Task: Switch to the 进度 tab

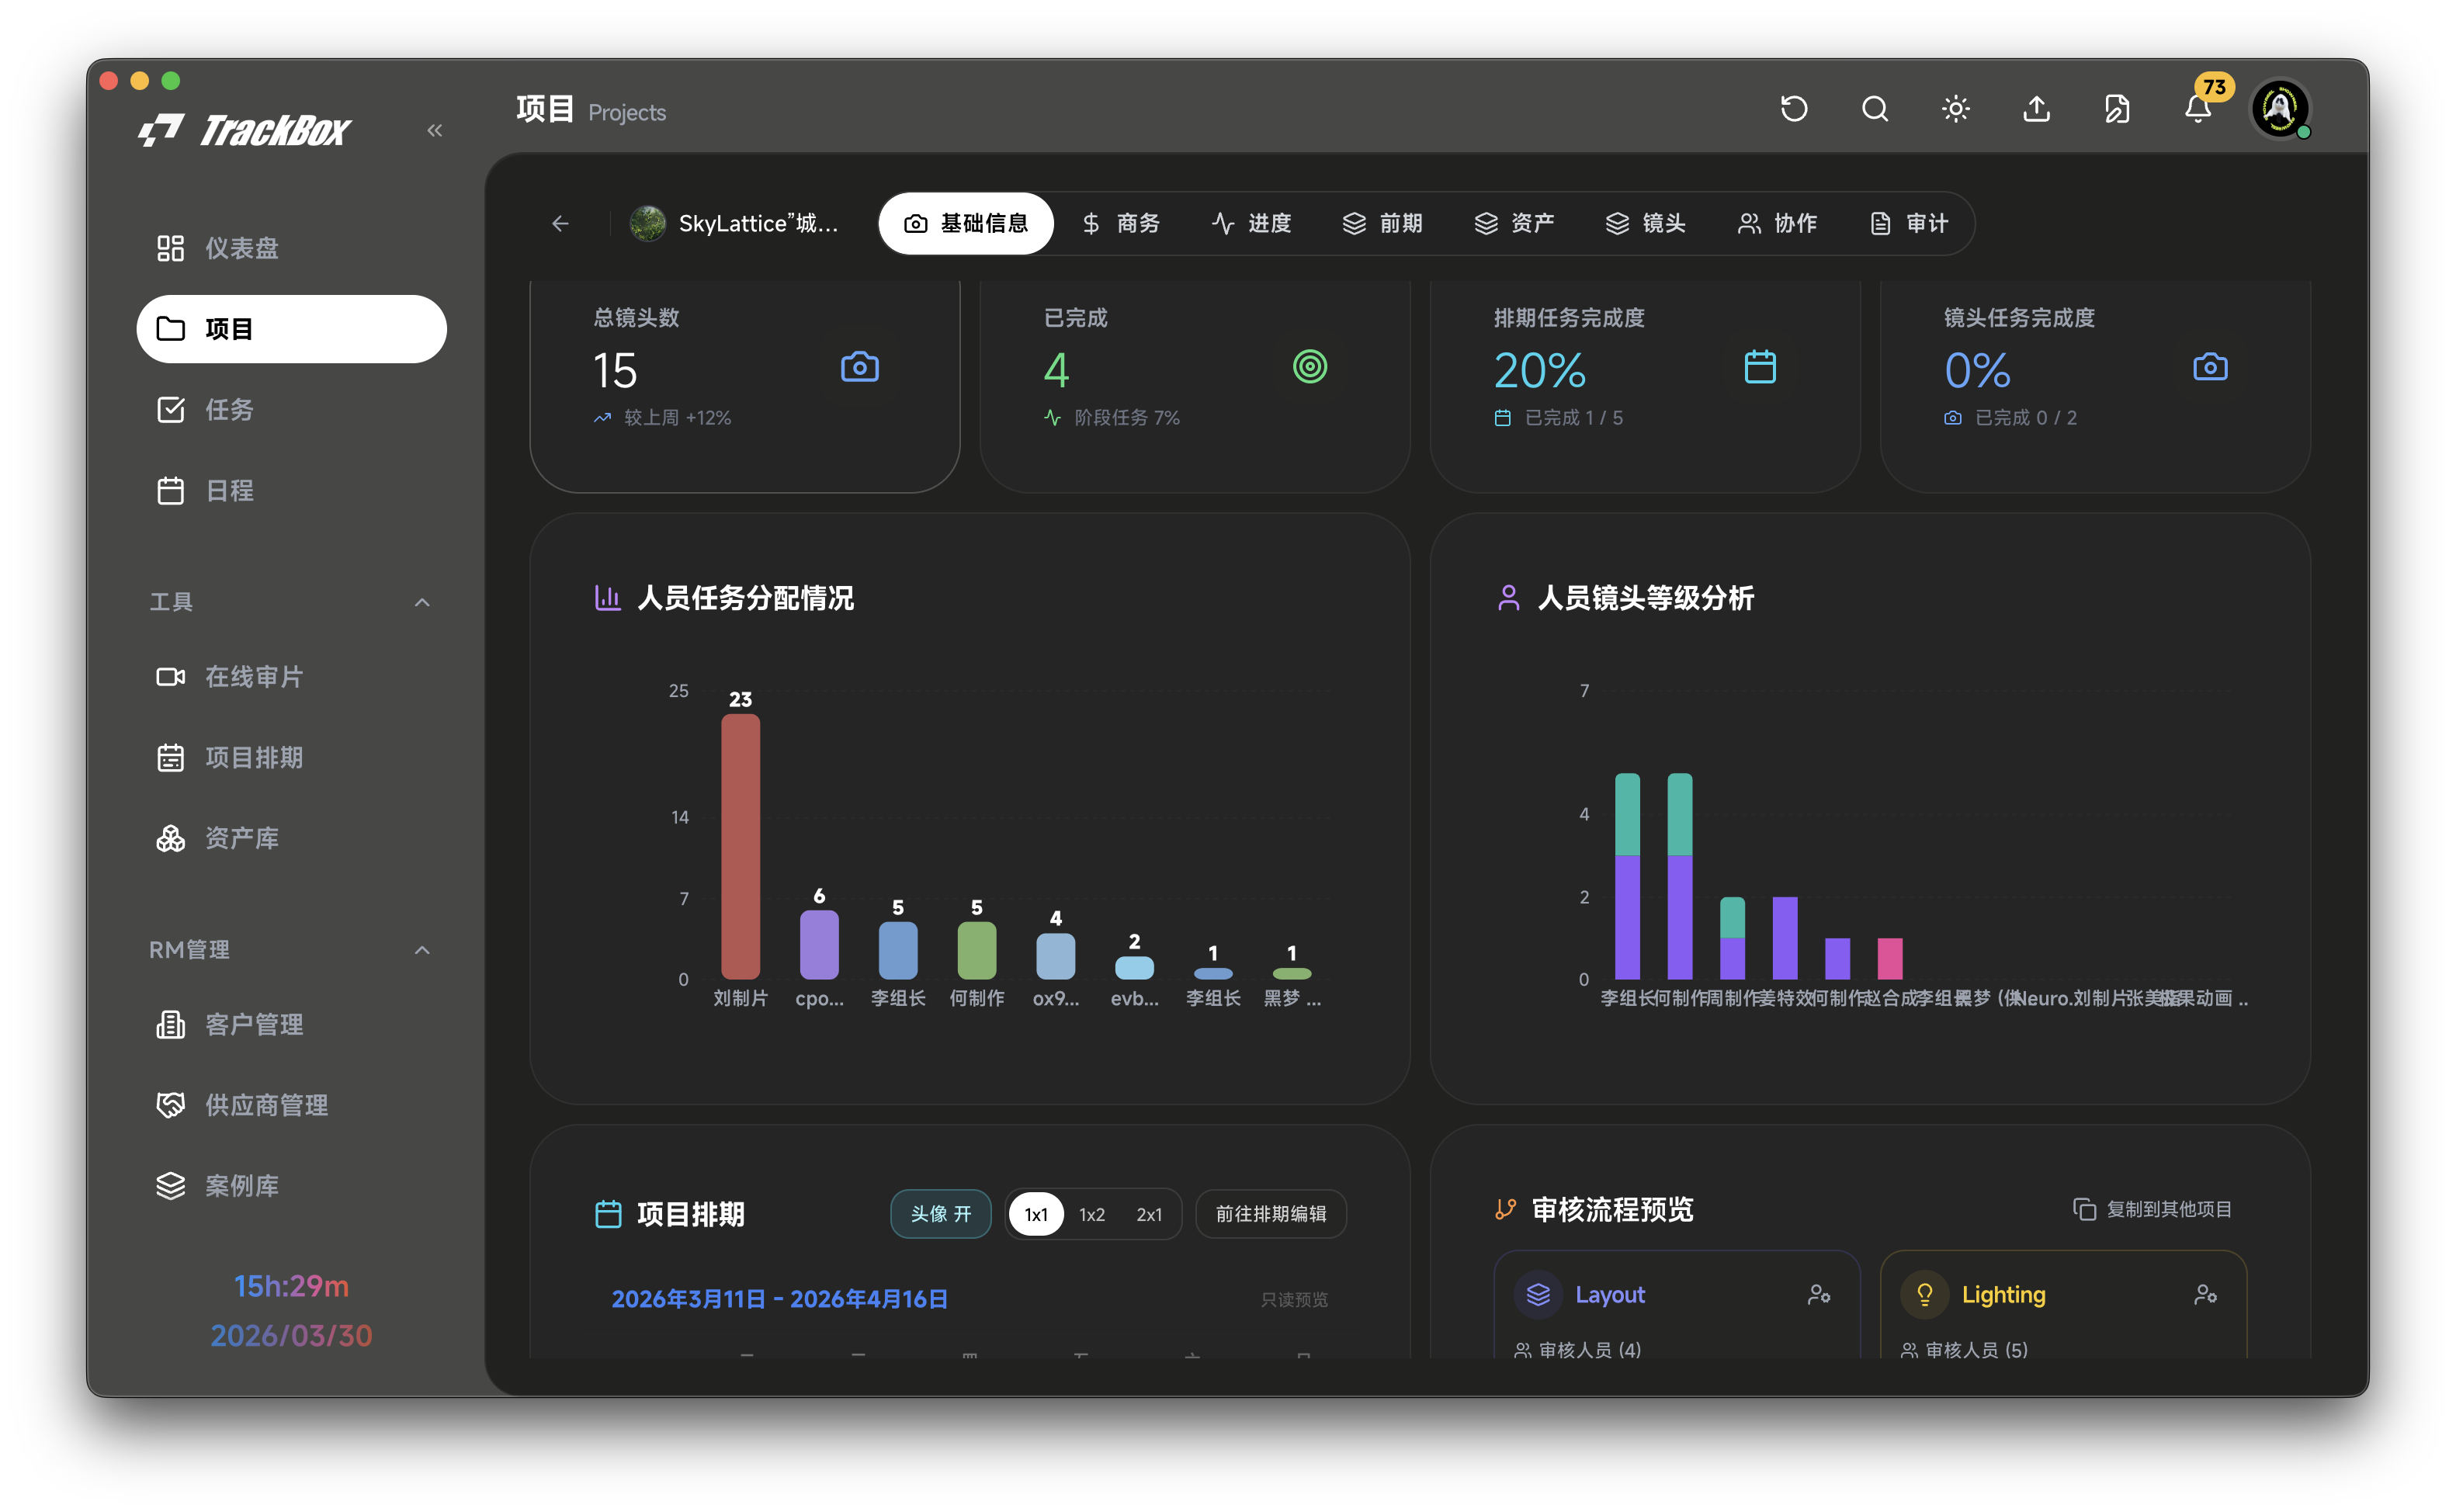Action: coord(1252,223)
